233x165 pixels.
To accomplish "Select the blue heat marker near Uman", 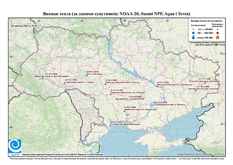I will click(x=105, y=84).
